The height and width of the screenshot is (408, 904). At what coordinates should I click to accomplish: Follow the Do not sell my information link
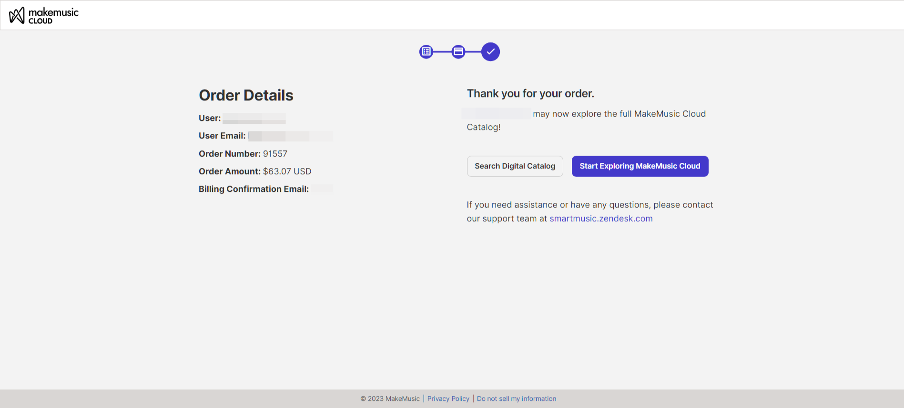tap(516, 398)
